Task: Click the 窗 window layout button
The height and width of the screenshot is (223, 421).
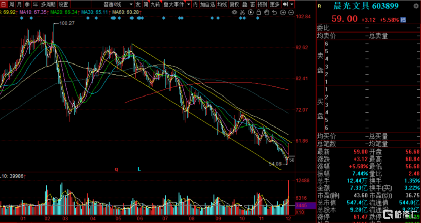Action: [x=252, y=4]
